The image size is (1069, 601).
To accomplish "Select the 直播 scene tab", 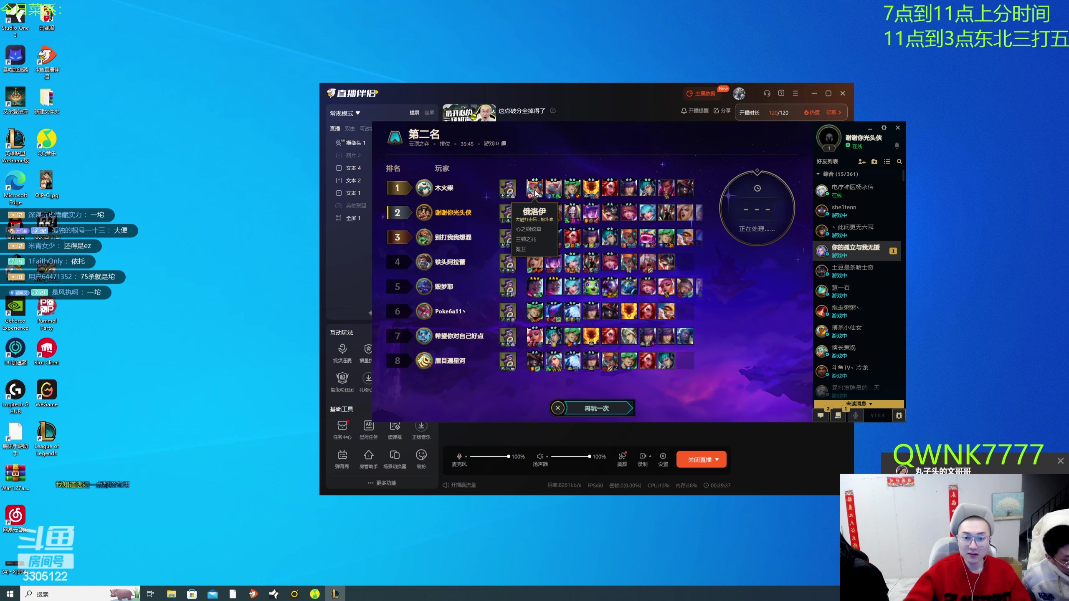I will click(x=335, y=129).
